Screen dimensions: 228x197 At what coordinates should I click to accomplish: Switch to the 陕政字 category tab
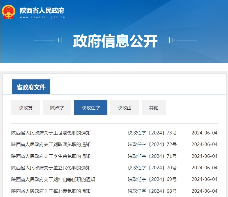[x=57, y=108]
